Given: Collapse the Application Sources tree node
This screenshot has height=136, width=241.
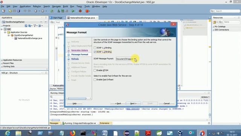Looking at the screenshot, I should tap(5, 32).
